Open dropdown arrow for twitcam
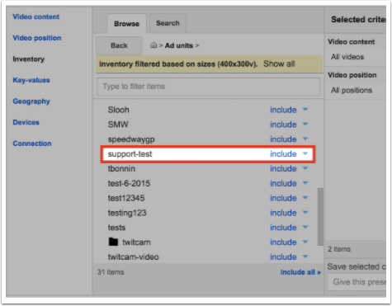The height and width of the screenshot is (306, 392). click(x=305, y=242)
